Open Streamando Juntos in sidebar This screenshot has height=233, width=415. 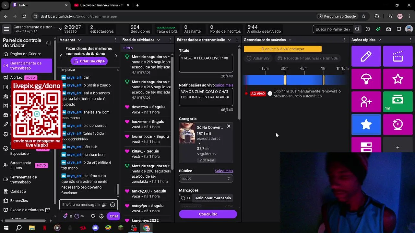26,165
